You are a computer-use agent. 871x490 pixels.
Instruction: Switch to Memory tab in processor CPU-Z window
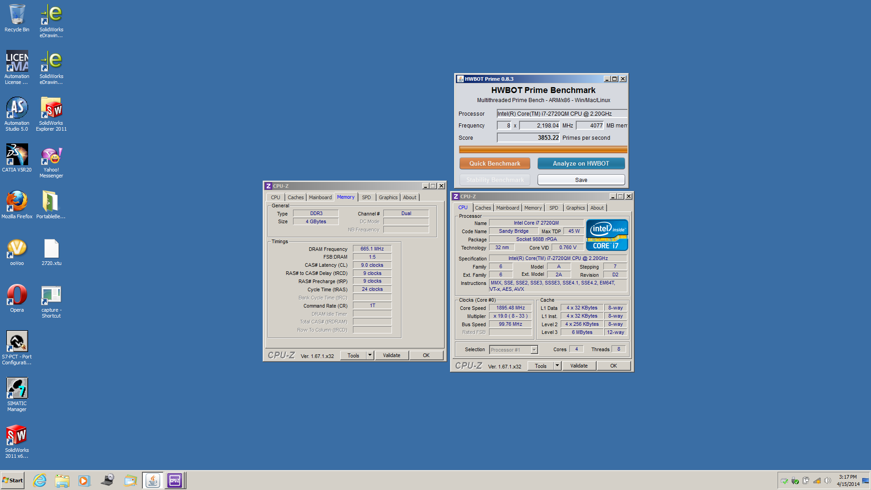tap(533, 208)
